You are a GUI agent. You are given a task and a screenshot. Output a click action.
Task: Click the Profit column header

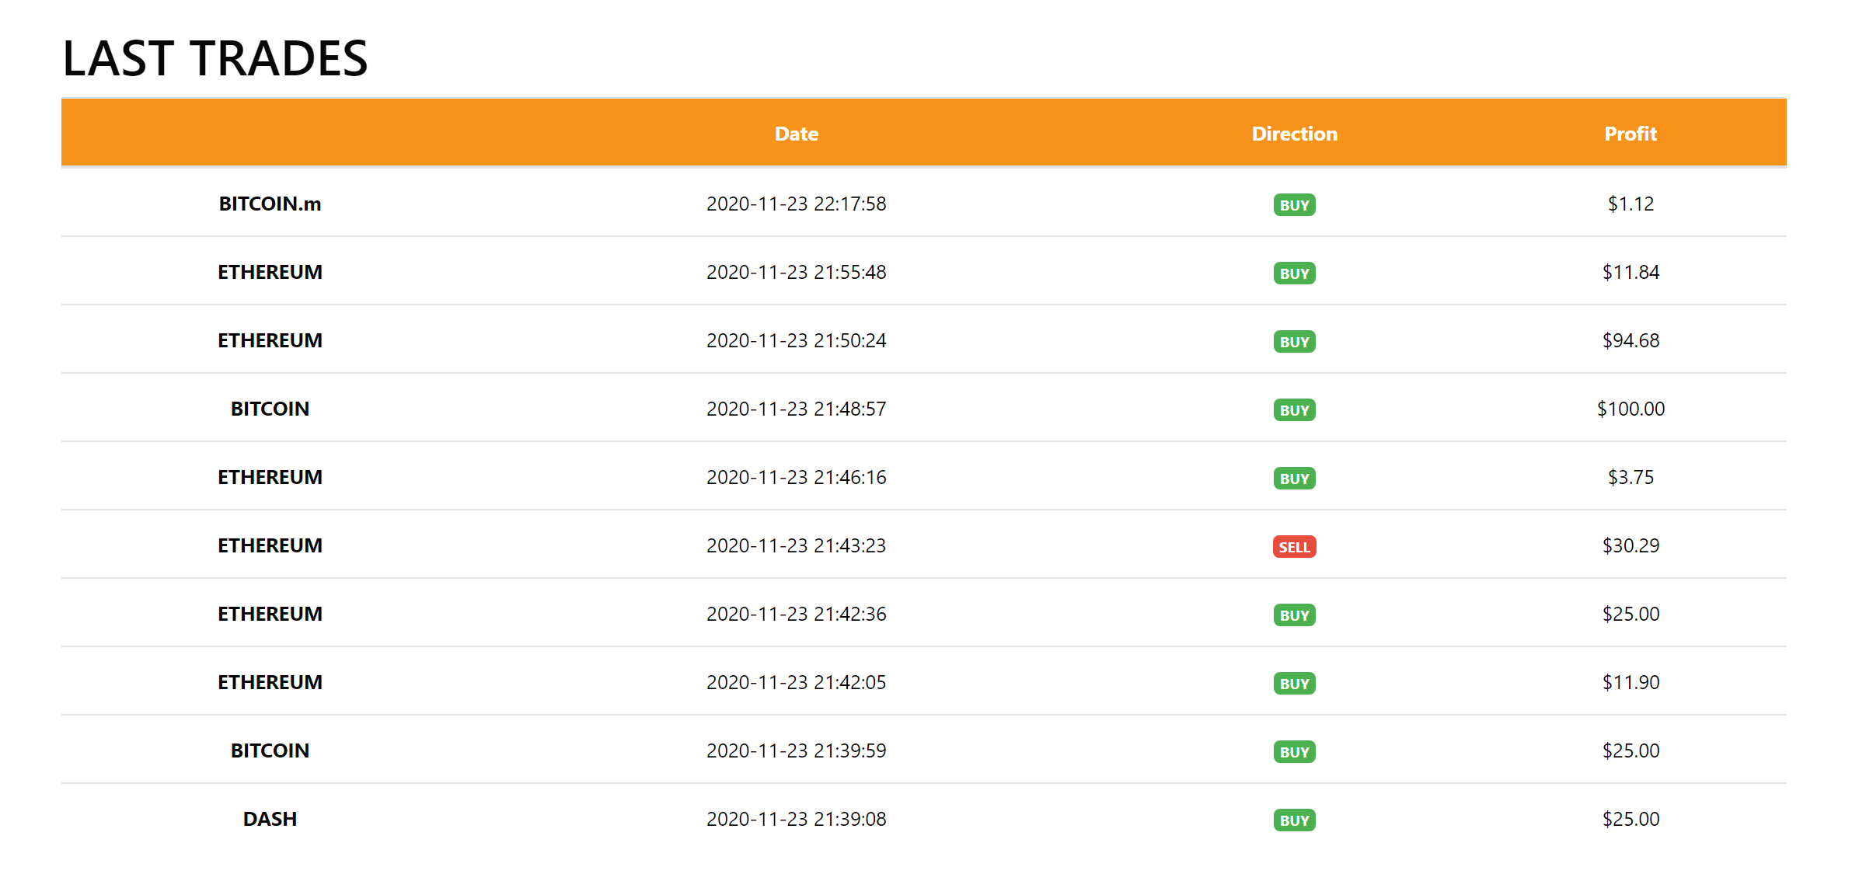(x=1630, y=134)
